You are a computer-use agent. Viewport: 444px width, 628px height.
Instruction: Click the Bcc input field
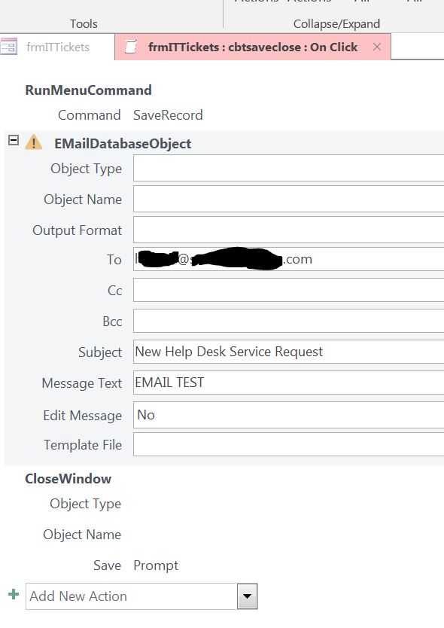(x=289, y=321)
